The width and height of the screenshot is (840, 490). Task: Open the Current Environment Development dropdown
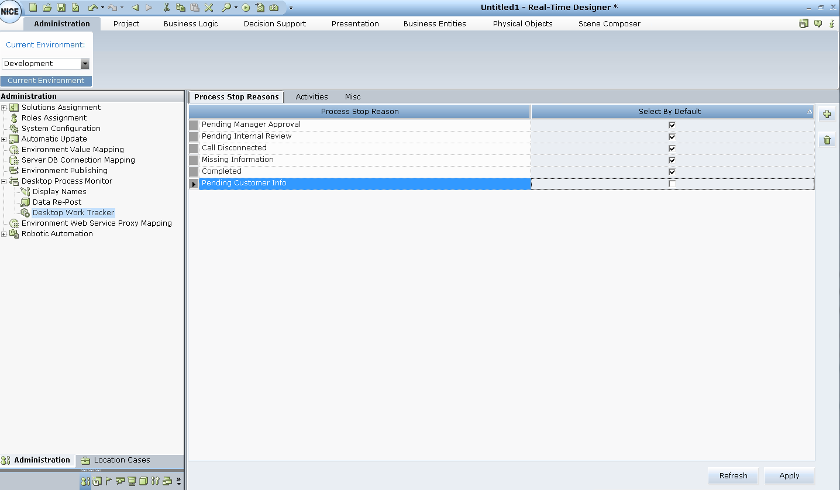(x=85, y=64)
